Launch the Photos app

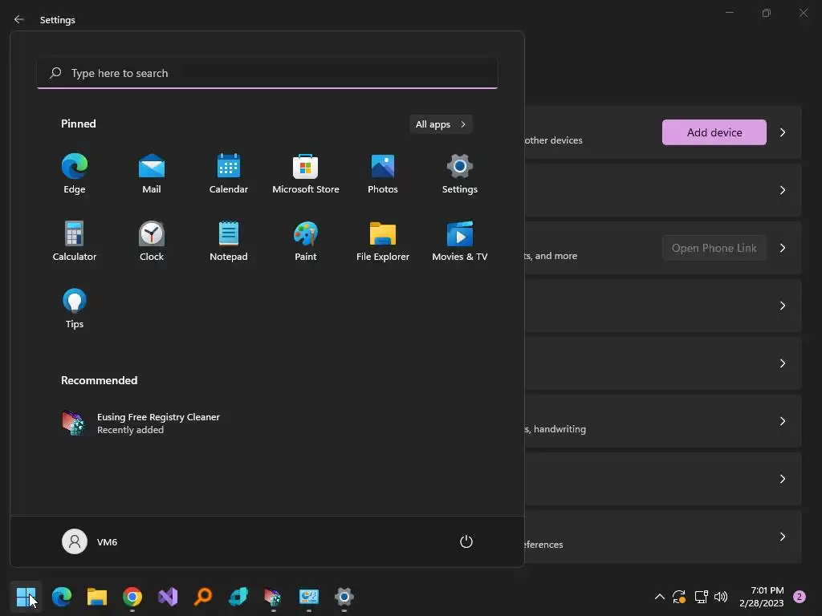pos(383,174)
